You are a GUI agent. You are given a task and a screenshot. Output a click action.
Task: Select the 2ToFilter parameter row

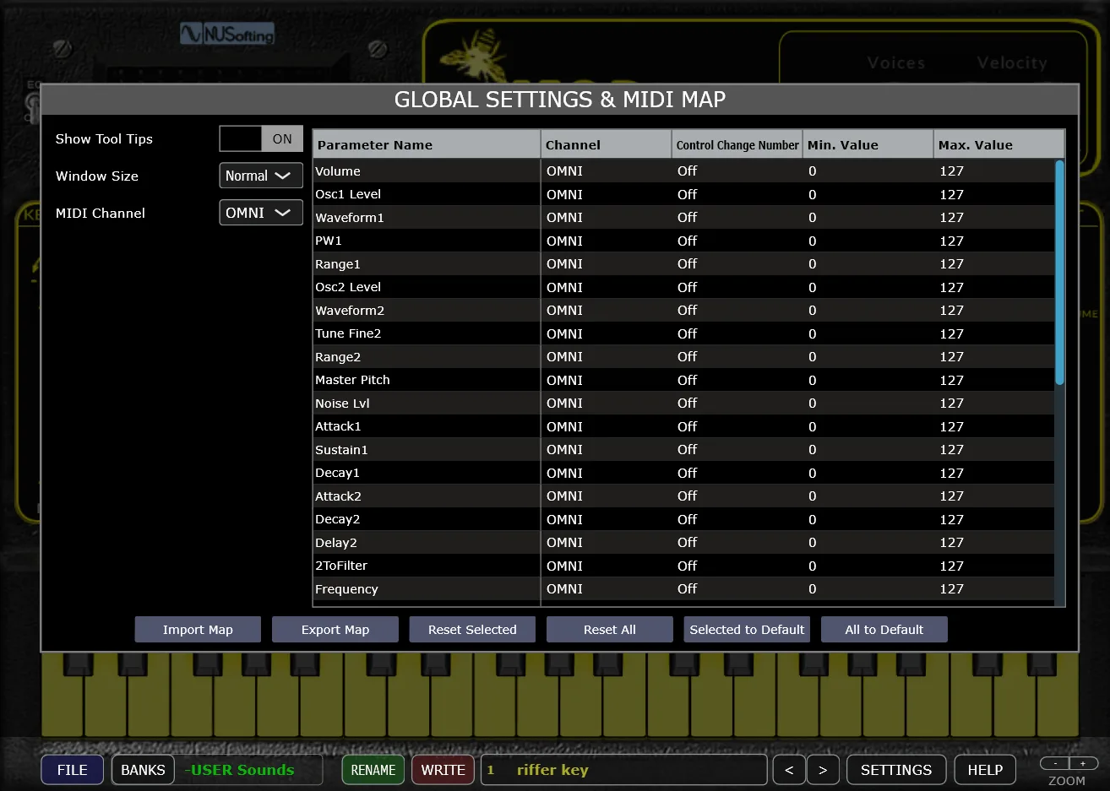pos(683,566)
